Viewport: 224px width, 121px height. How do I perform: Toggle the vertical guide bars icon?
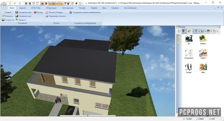53,3
